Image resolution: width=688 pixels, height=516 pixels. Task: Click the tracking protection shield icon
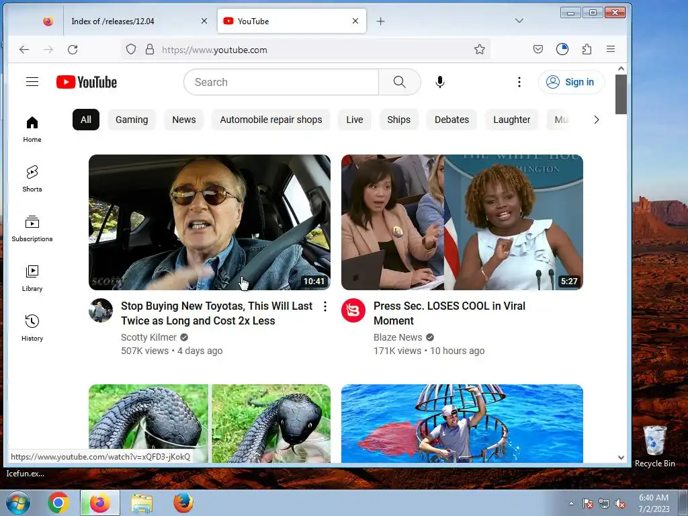131,50
